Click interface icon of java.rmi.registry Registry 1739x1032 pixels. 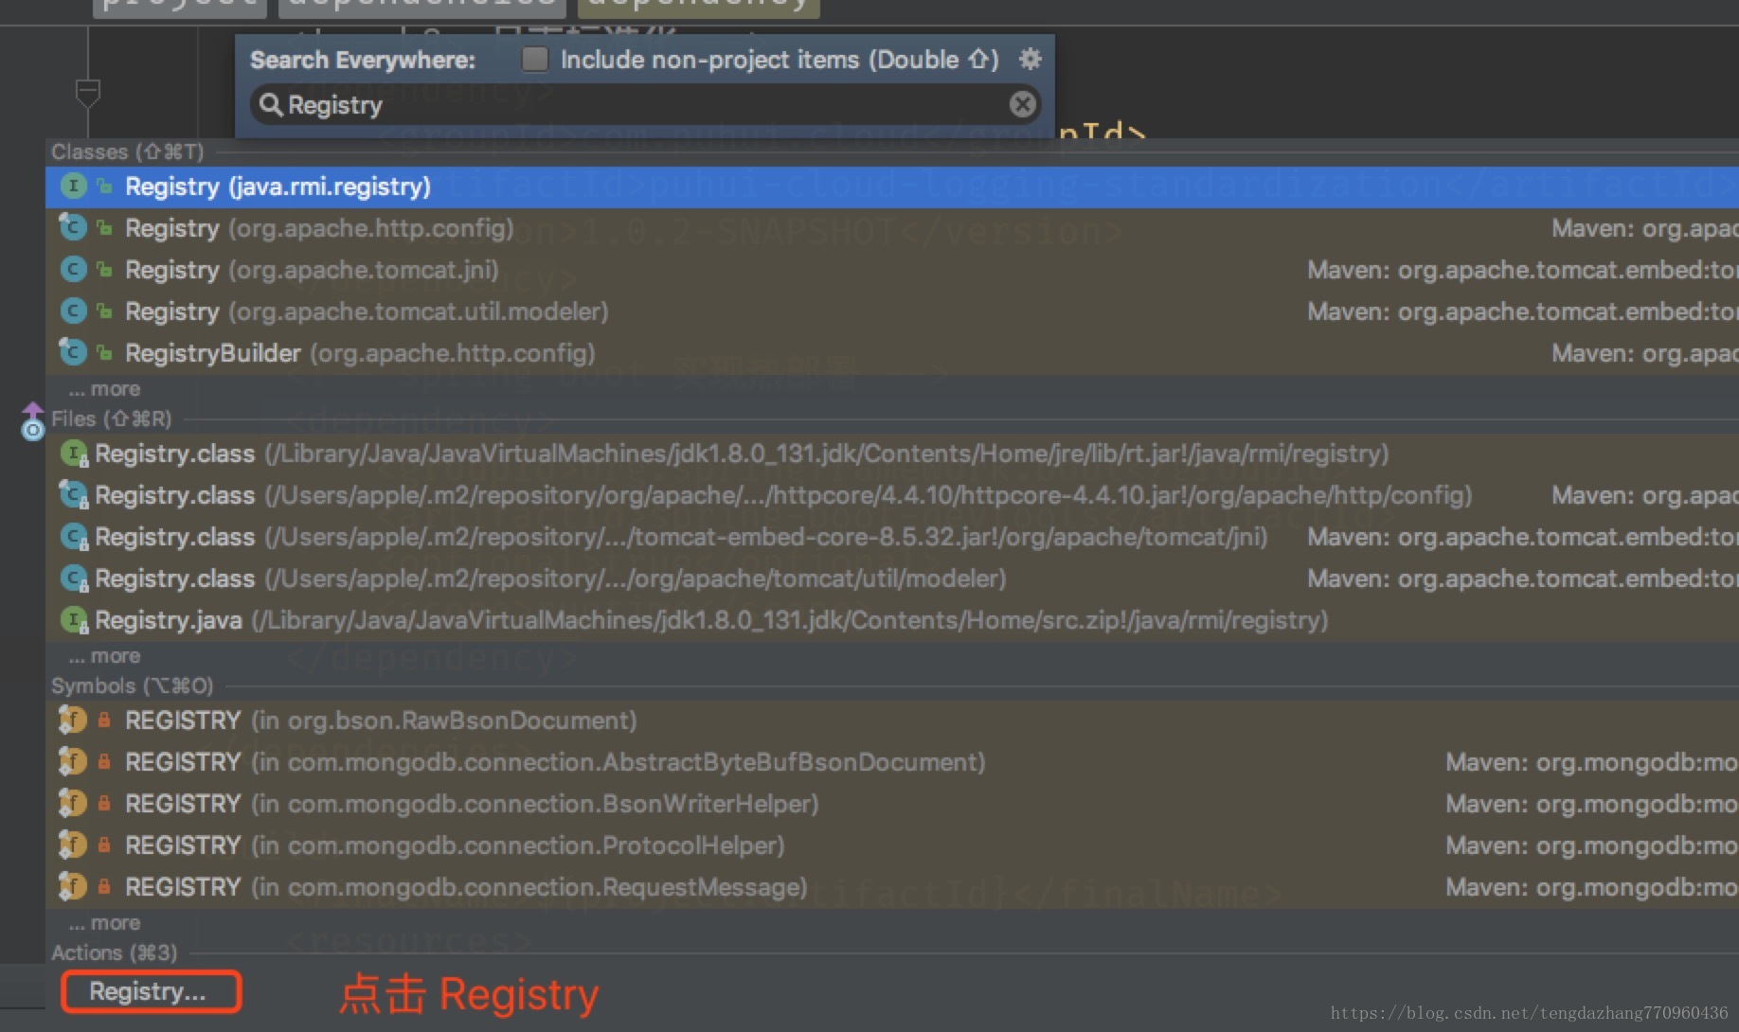pos(74,187)
